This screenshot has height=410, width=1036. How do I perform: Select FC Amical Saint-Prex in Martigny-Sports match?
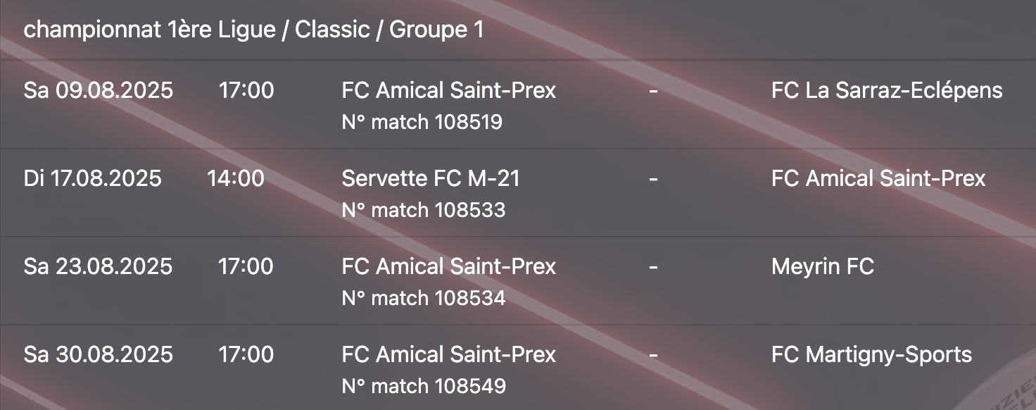point(449,354)
